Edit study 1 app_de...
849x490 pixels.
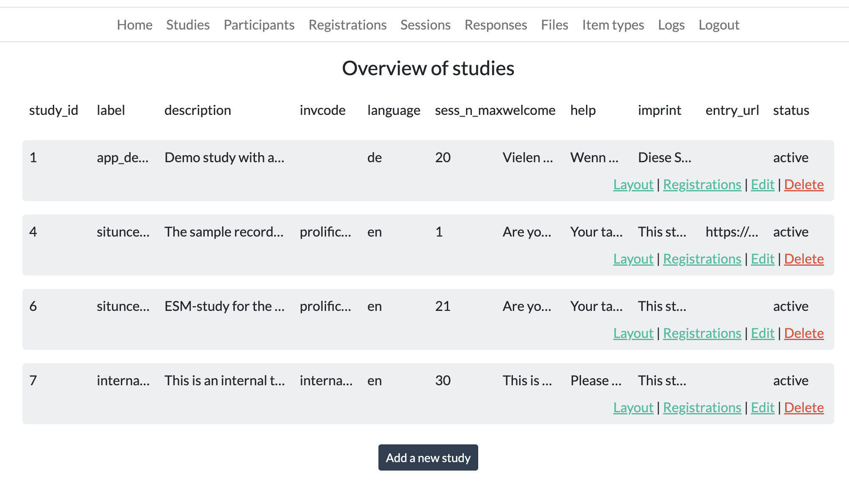pos(762,185)
